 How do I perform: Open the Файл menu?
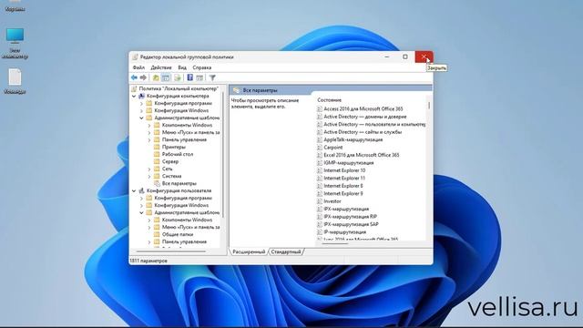tap(138, 67)
